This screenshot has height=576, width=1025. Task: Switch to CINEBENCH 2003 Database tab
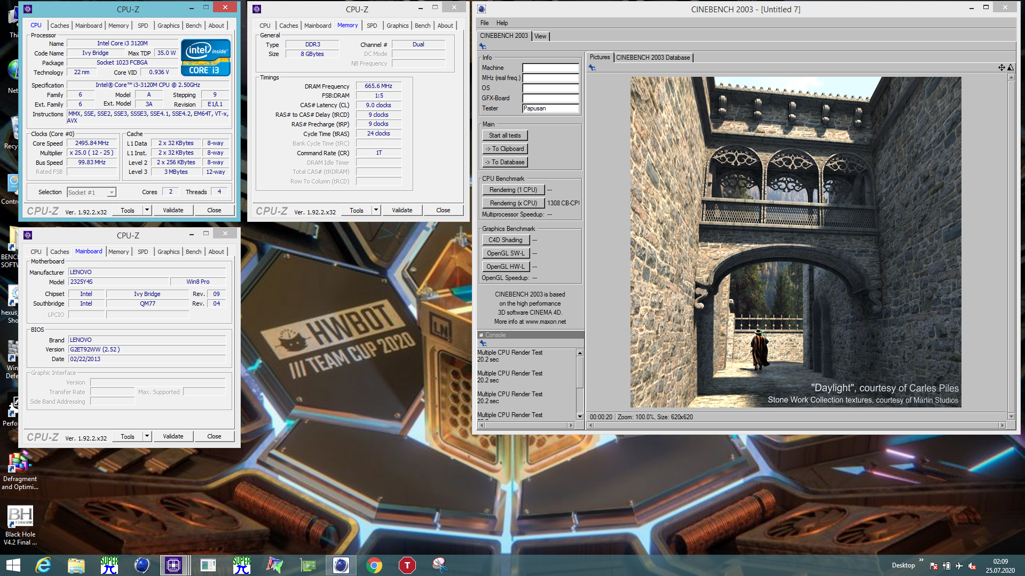(653, 58)
